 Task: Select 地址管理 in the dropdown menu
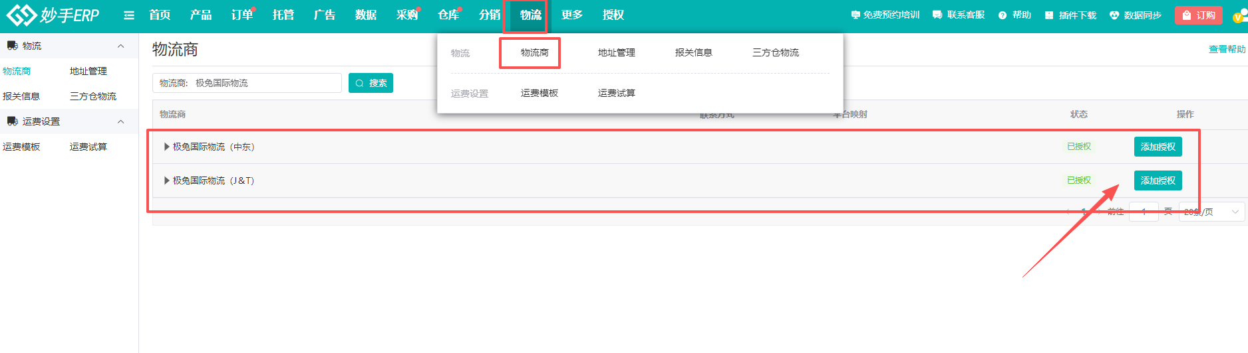coord(617,52)
